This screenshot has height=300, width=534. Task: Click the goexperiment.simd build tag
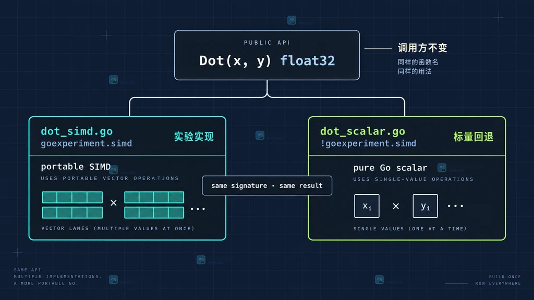86,144
